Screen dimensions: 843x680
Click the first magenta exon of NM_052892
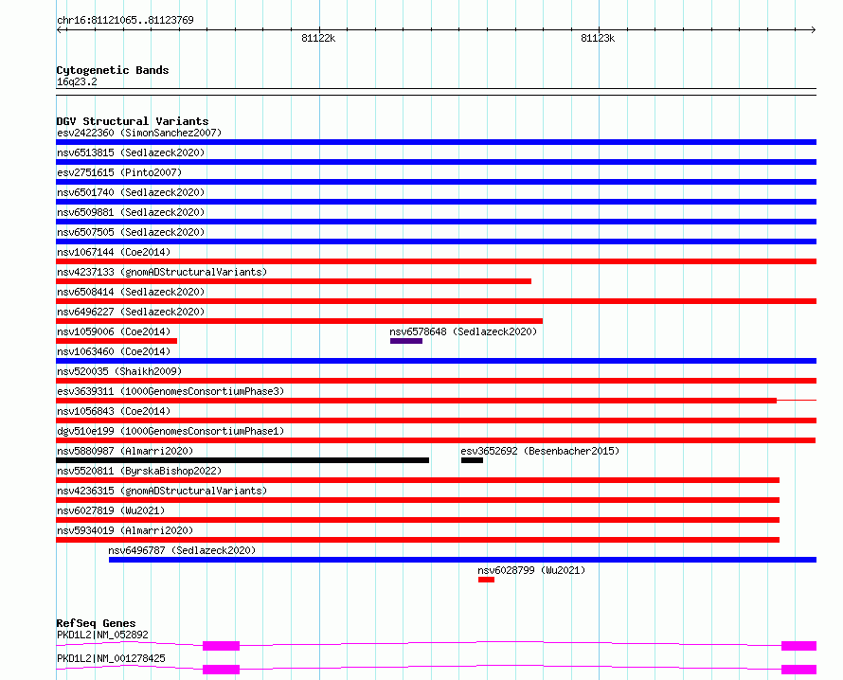tap(221, 646)
